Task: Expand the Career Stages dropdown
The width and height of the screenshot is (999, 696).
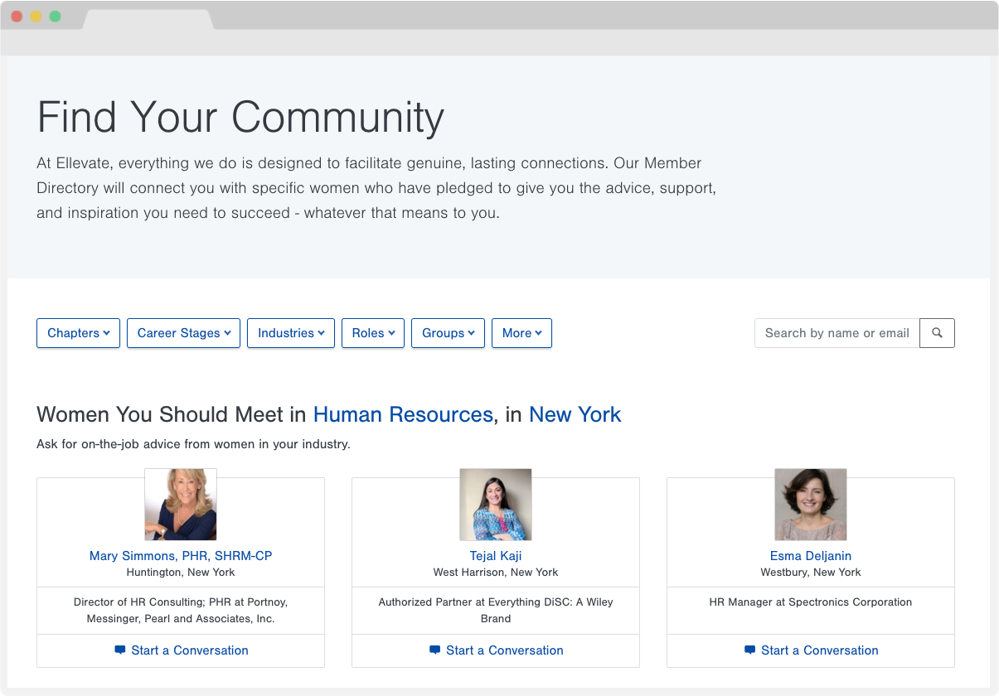Action: click(183, 333)
